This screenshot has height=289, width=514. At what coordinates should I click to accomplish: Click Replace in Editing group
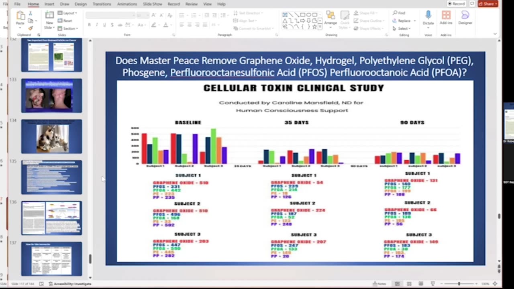pos(404,21)
